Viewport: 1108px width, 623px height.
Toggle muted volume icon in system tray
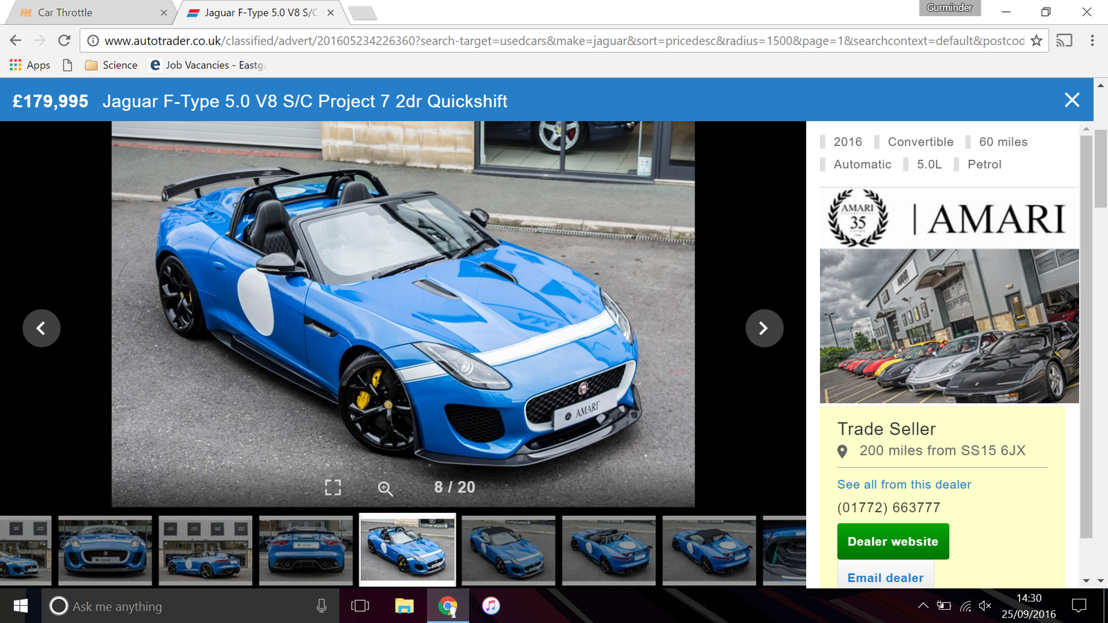985,606
